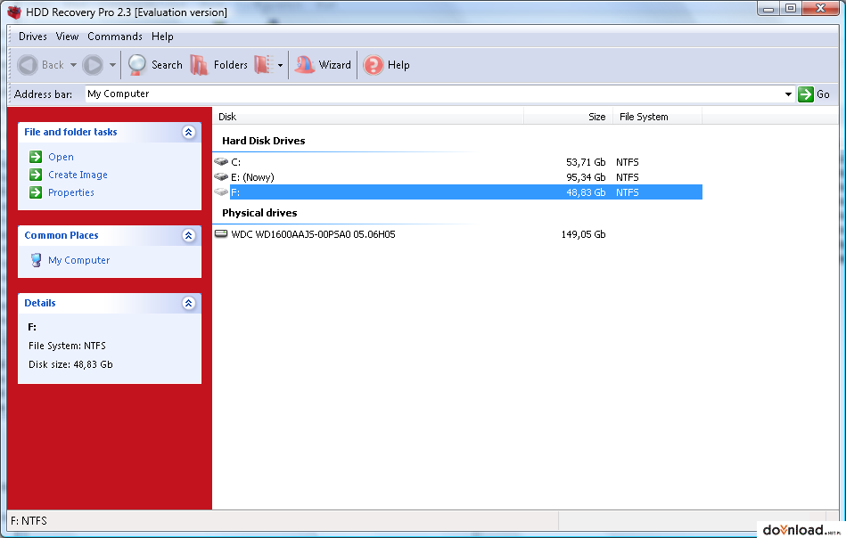
Task: Select WDC WD1600AAJS physical drive
Action: pos(457,234)
